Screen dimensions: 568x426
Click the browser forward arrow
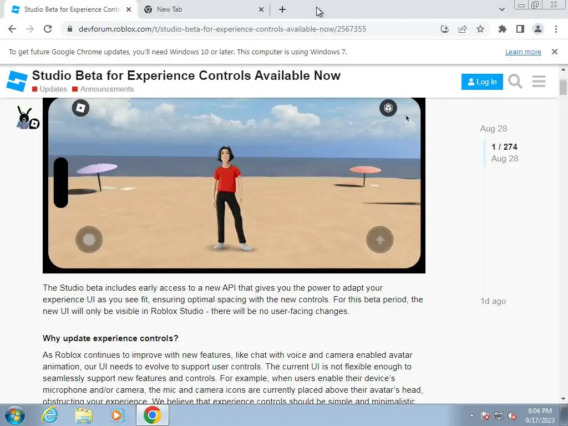click(30, 29)
